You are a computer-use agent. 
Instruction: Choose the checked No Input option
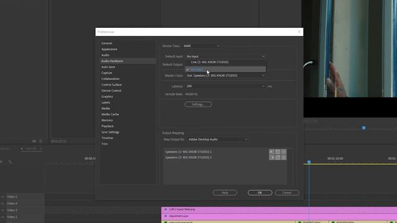tap(225, 69)
